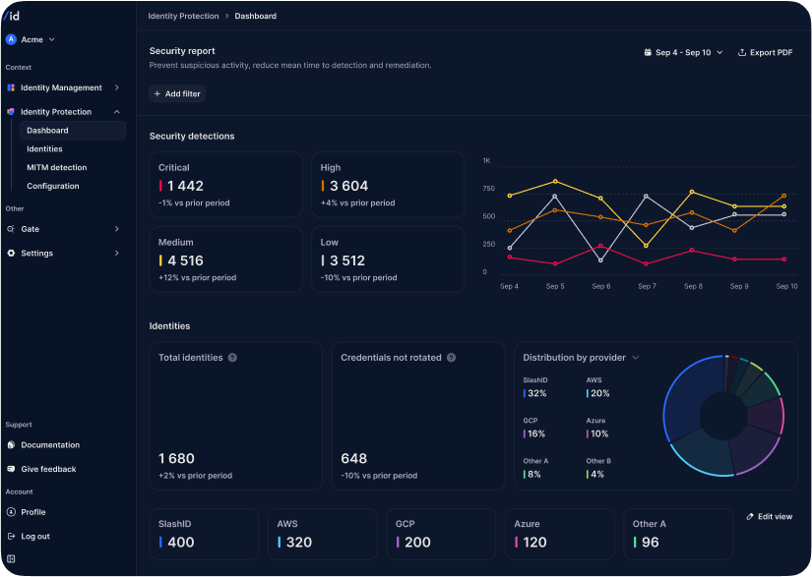Screen dimensions: 812x577
Task: Click the Give feedback chat icon
Action: click(11, 469)
